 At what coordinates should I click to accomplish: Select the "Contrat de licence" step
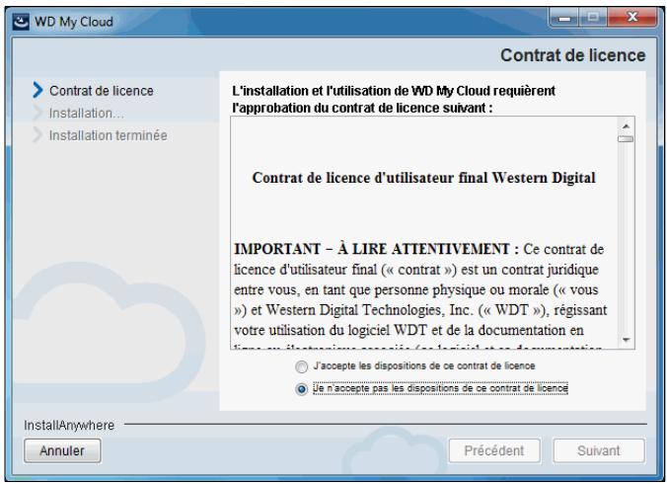coord(102,91)
